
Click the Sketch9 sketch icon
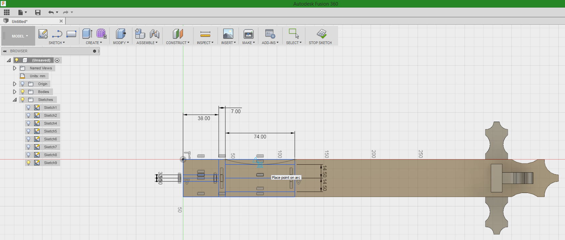pos(37,163)
